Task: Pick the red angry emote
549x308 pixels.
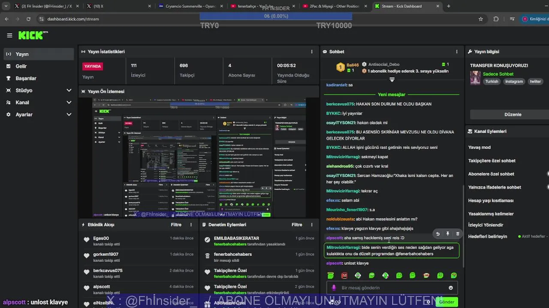Action: 344,275
